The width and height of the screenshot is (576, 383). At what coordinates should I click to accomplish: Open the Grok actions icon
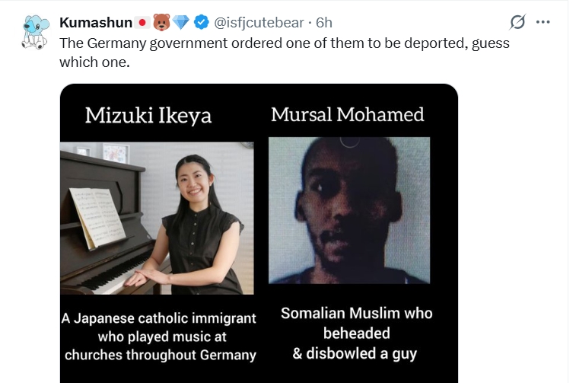pyautogui.click(x=517, y=22)
